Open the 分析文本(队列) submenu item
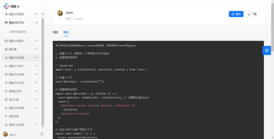This screenshot has height=139, width=274. pyautogui.click(x=18, y=32)
